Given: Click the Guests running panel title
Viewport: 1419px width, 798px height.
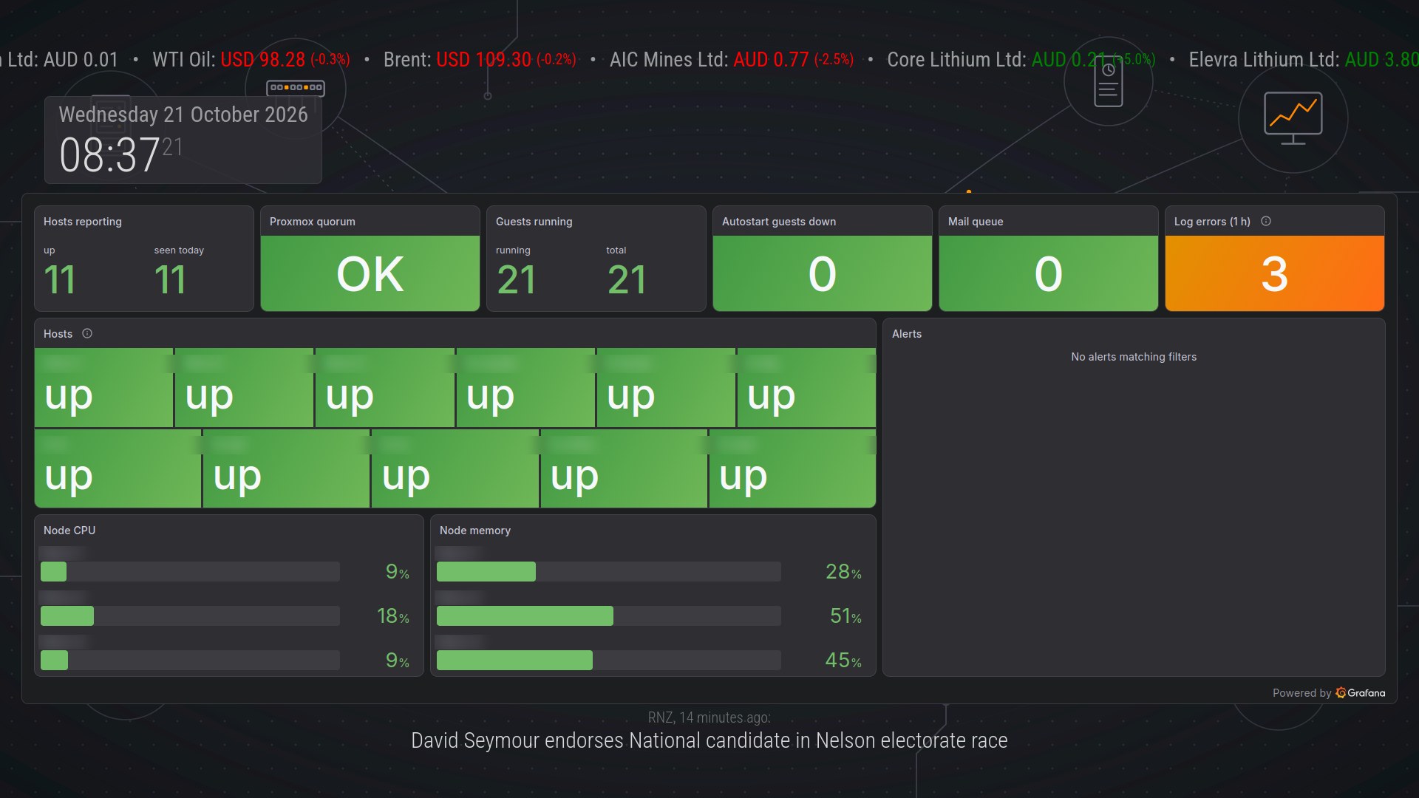Looking at the screenshot, I should (x=534, y=222).
